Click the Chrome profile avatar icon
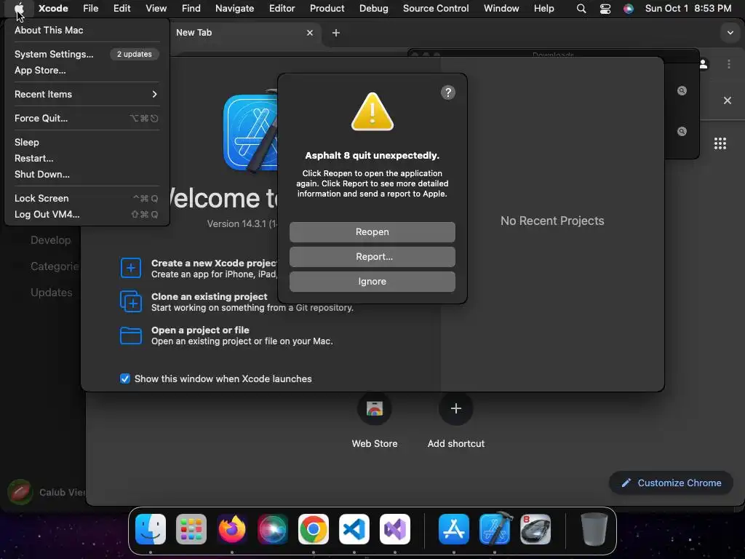Viewport: 745px width, 559px height. click(704, 64)
